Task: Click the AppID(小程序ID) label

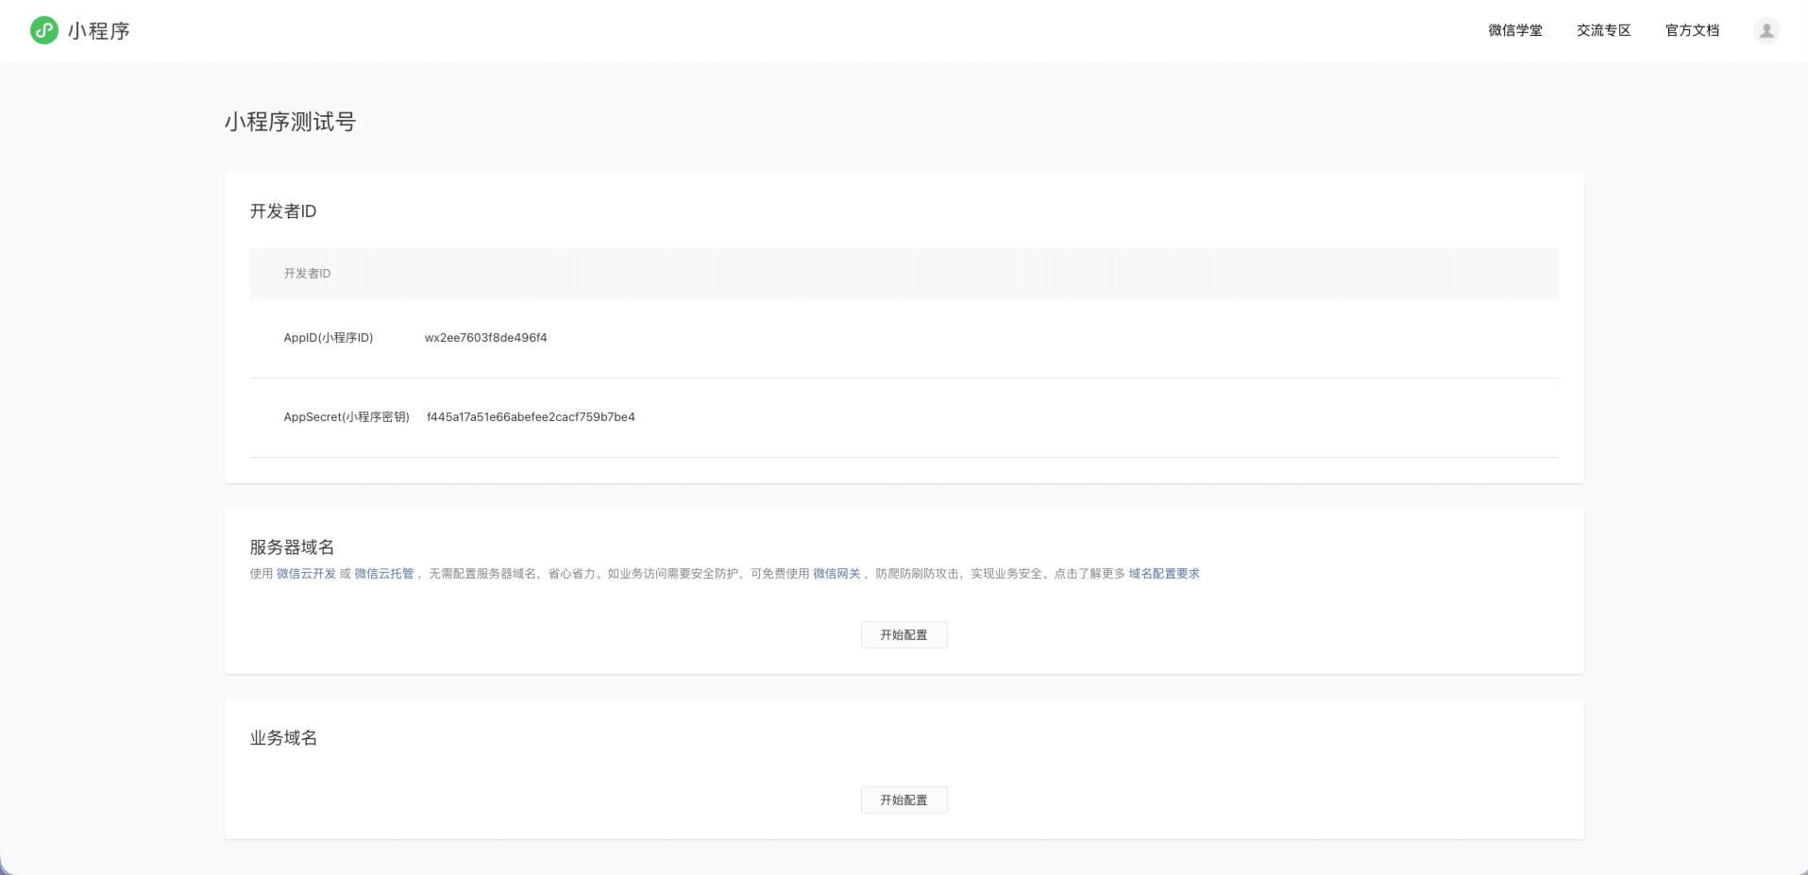Action: click(x=329, y=338)
